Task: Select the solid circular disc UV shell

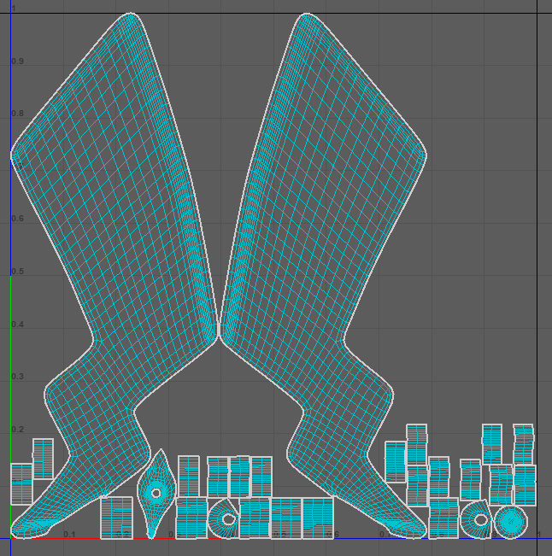Action: tap(511, 520)
